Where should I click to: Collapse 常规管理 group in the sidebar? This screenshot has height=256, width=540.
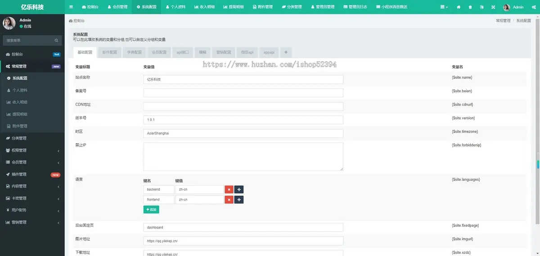(x=32, y=66)
